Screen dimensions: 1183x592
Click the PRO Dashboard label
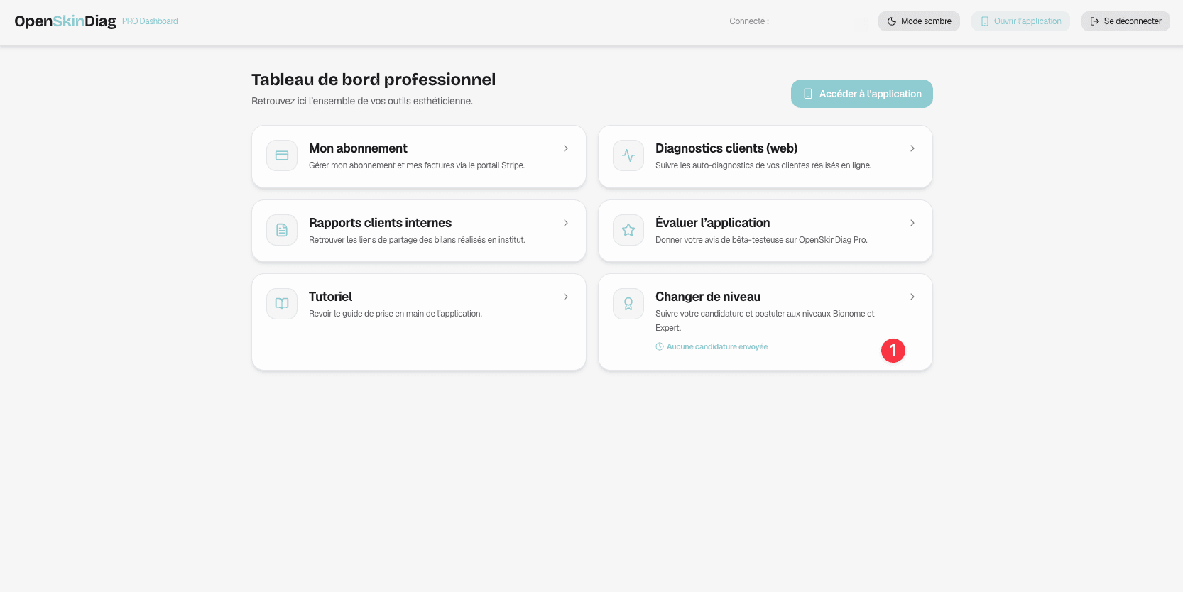click(x=150, y=21)
